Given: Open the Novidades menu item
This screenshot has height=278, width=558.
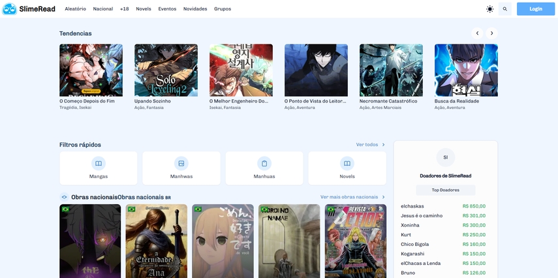Looking at the screenshot, I should pos(195,9).
